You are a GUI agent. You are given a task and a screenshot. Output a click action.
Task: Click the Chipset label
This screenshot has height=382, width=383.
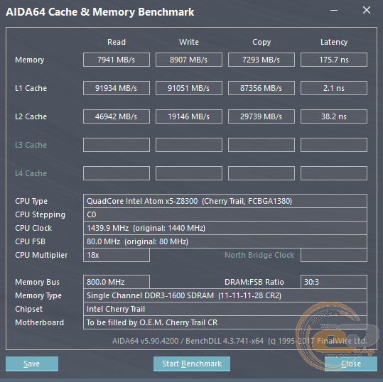point(28,309)
